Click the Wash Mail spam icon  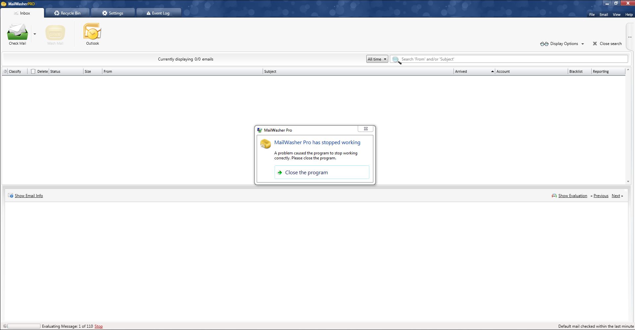[x=55, y=33]
